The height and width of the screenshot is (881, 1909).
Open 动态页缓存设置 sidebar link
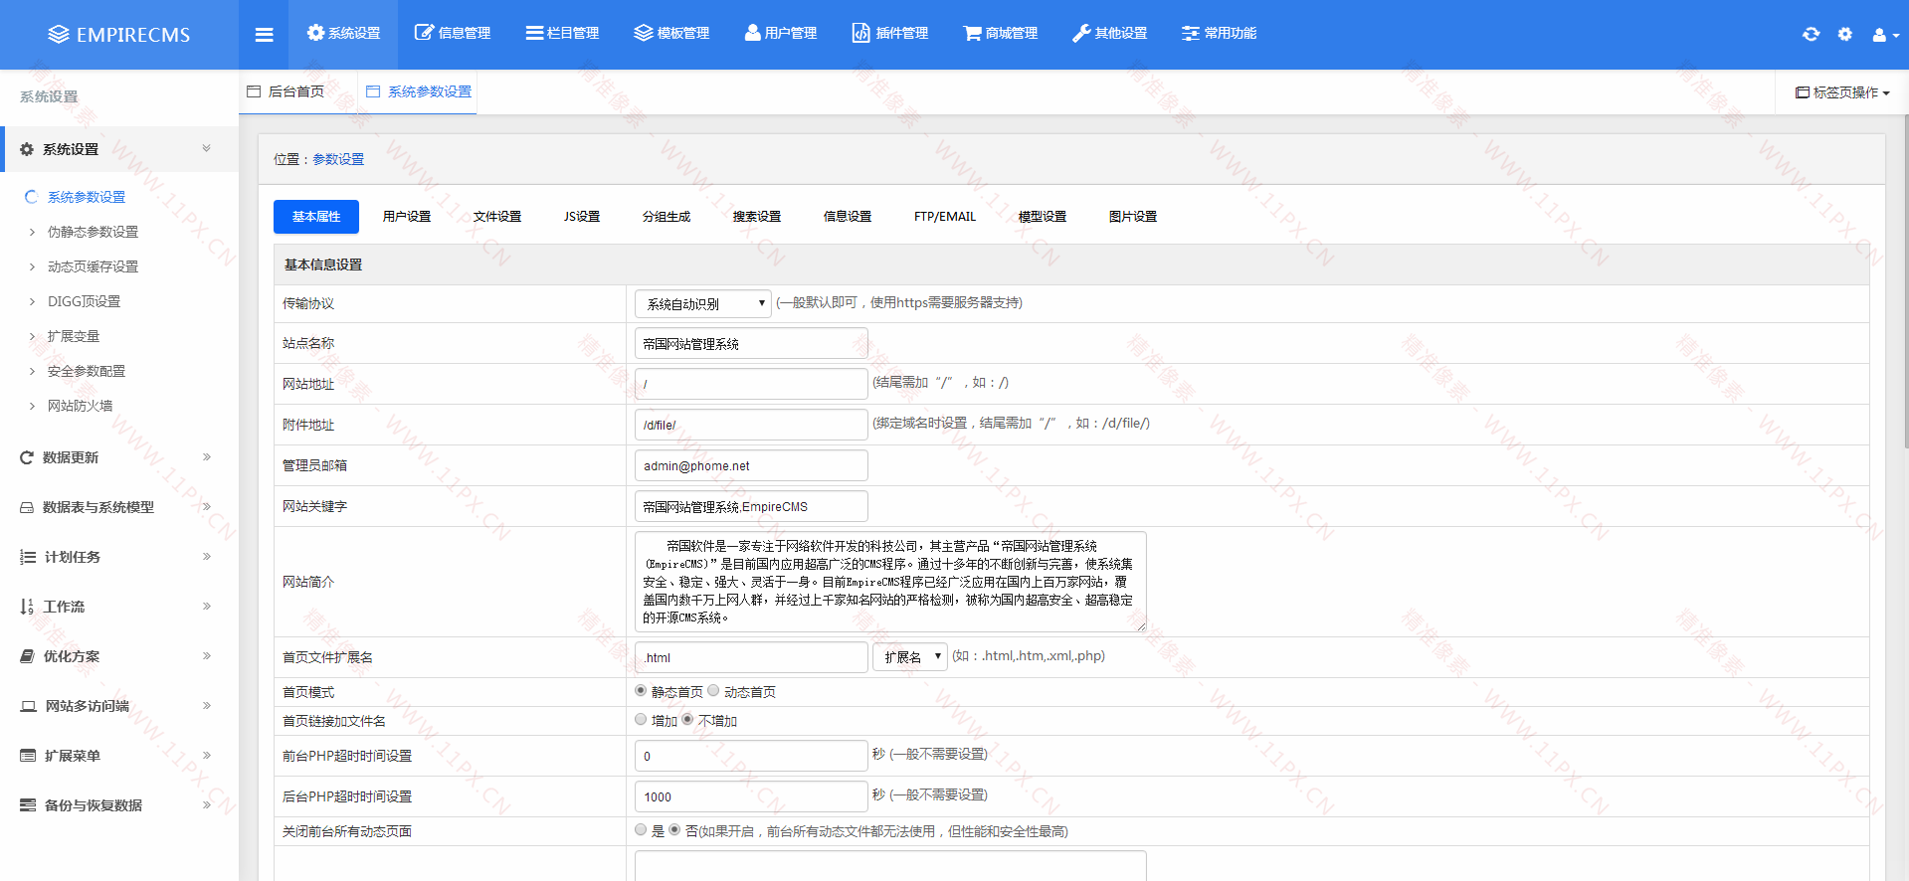click(93, 266)
